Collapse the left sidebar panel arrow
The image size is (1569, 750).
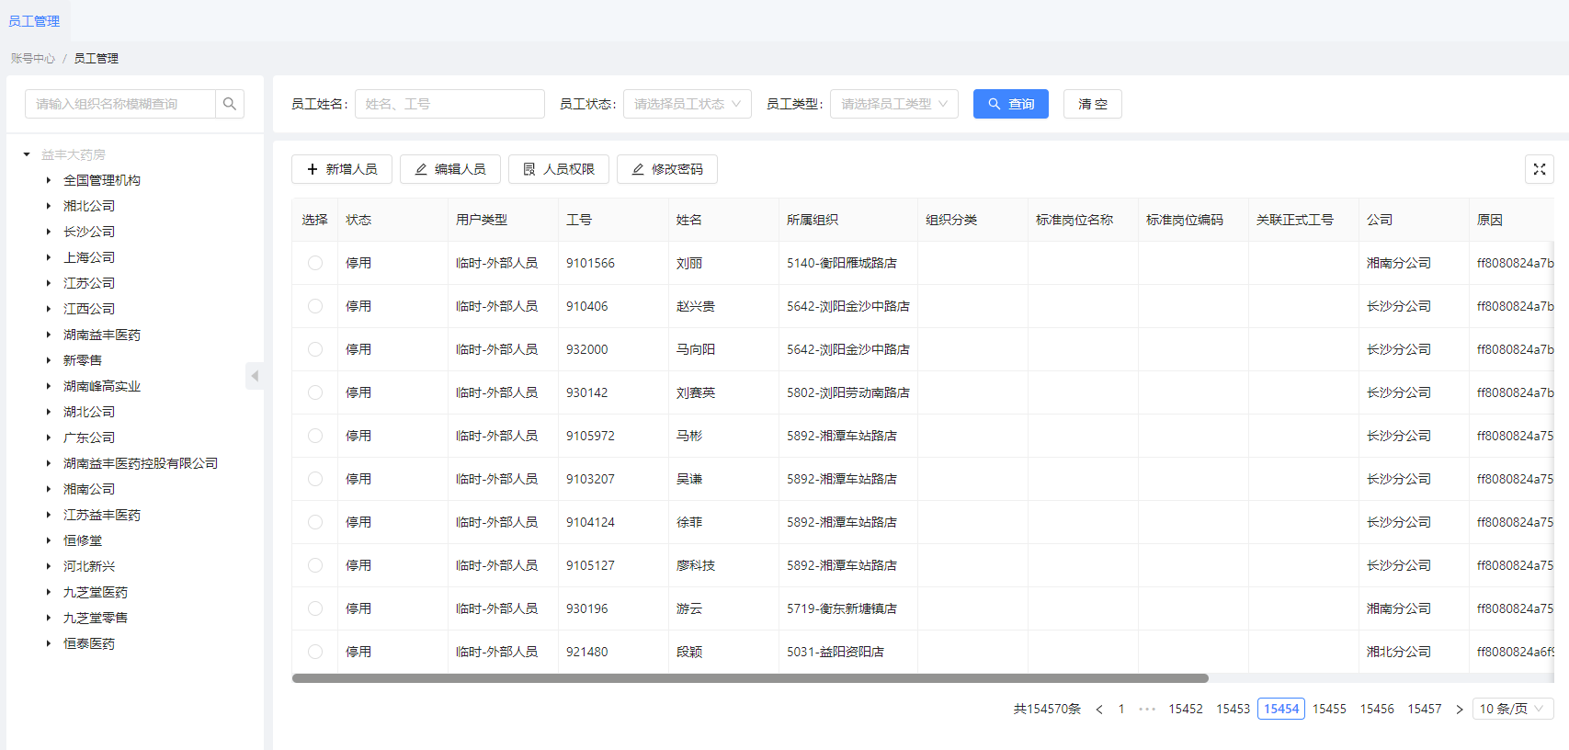point(255,376)
